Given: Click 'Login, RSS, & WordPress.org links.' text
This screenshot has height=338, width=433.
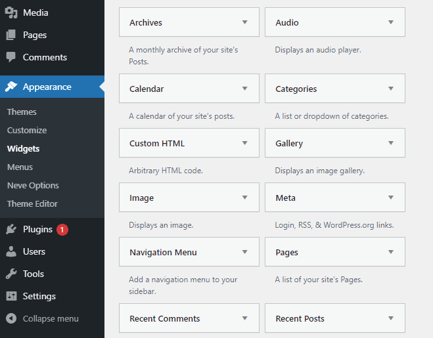Looking at the screenshot, I should (x=334, y=225).
